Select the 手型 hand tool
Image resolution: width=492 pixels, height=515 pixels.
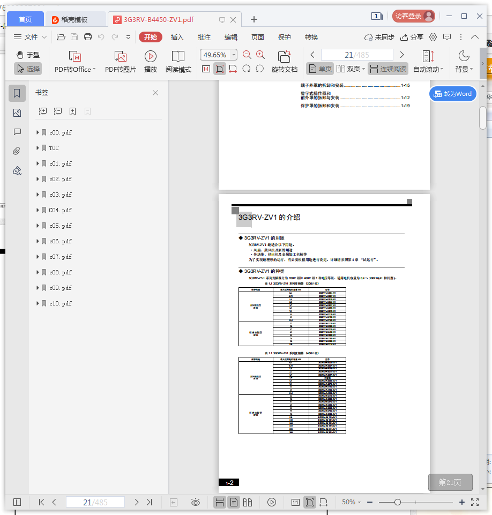pyautogui.click(x=28, y=55)
